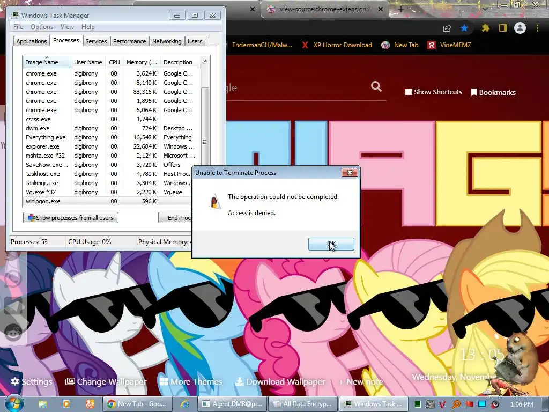Sort processes by Memory column header
Screen dimensions: 549x412
coord(142,62)
